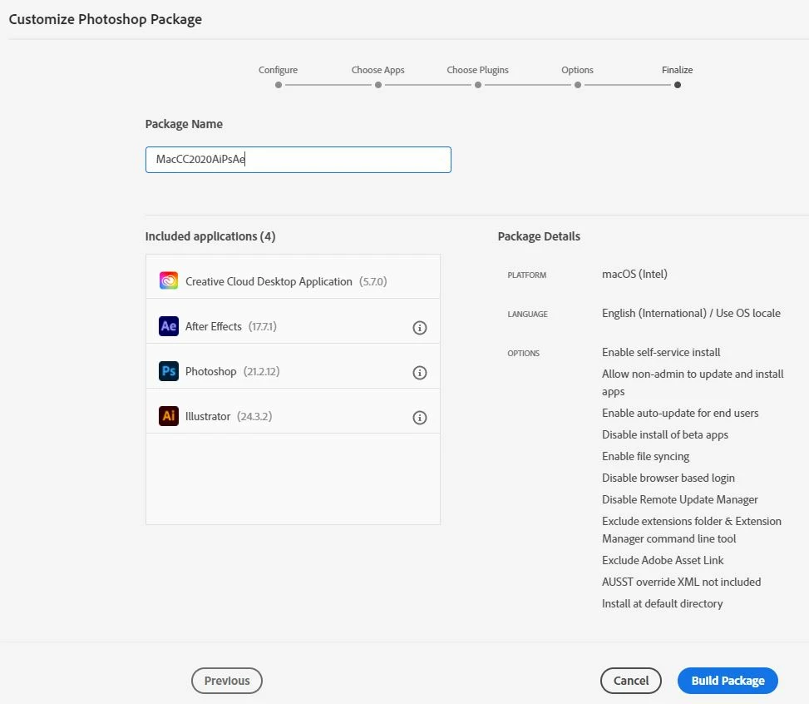Click Disable Remote Update Manager text
This screenshot has height=704, width=809.
tap(680, 499)
